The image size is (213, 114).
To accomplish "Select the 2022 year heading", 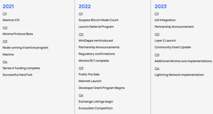I will [x=84, y=6].
